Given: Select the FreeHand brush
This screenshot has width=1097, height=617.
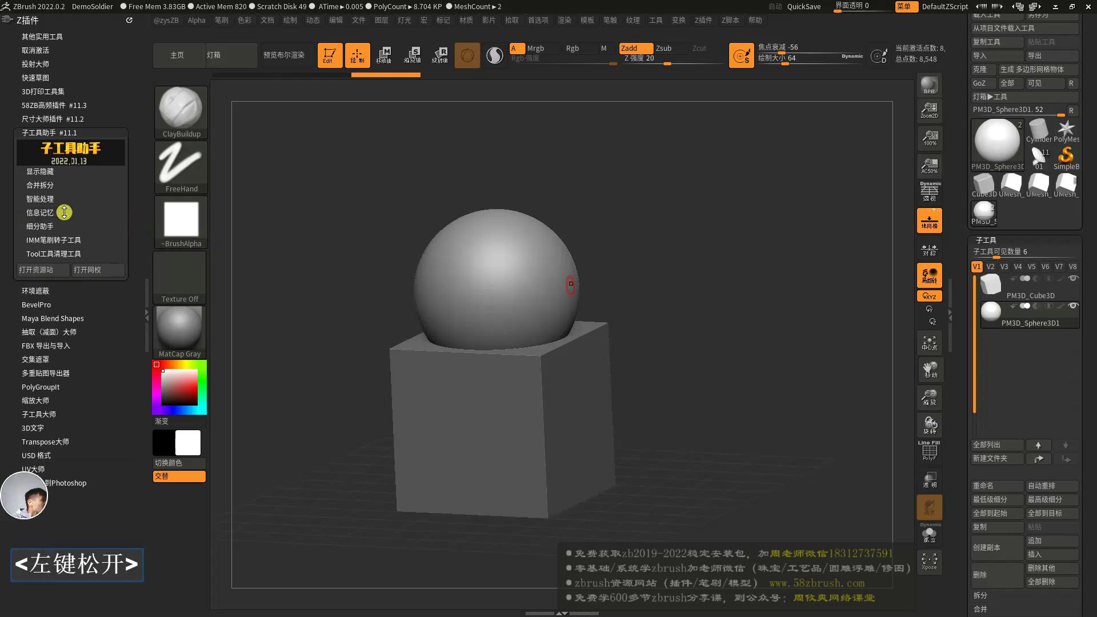Looking at the screenshot, I should [x=181, y=165].
